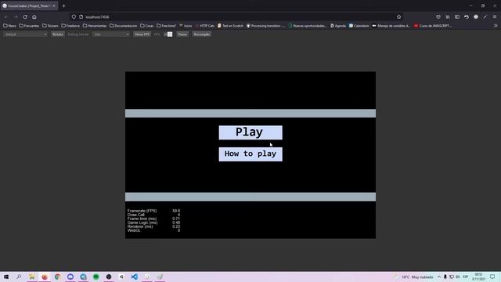
Task: Reload the page with the refresh icon
Action: [25, 17]
